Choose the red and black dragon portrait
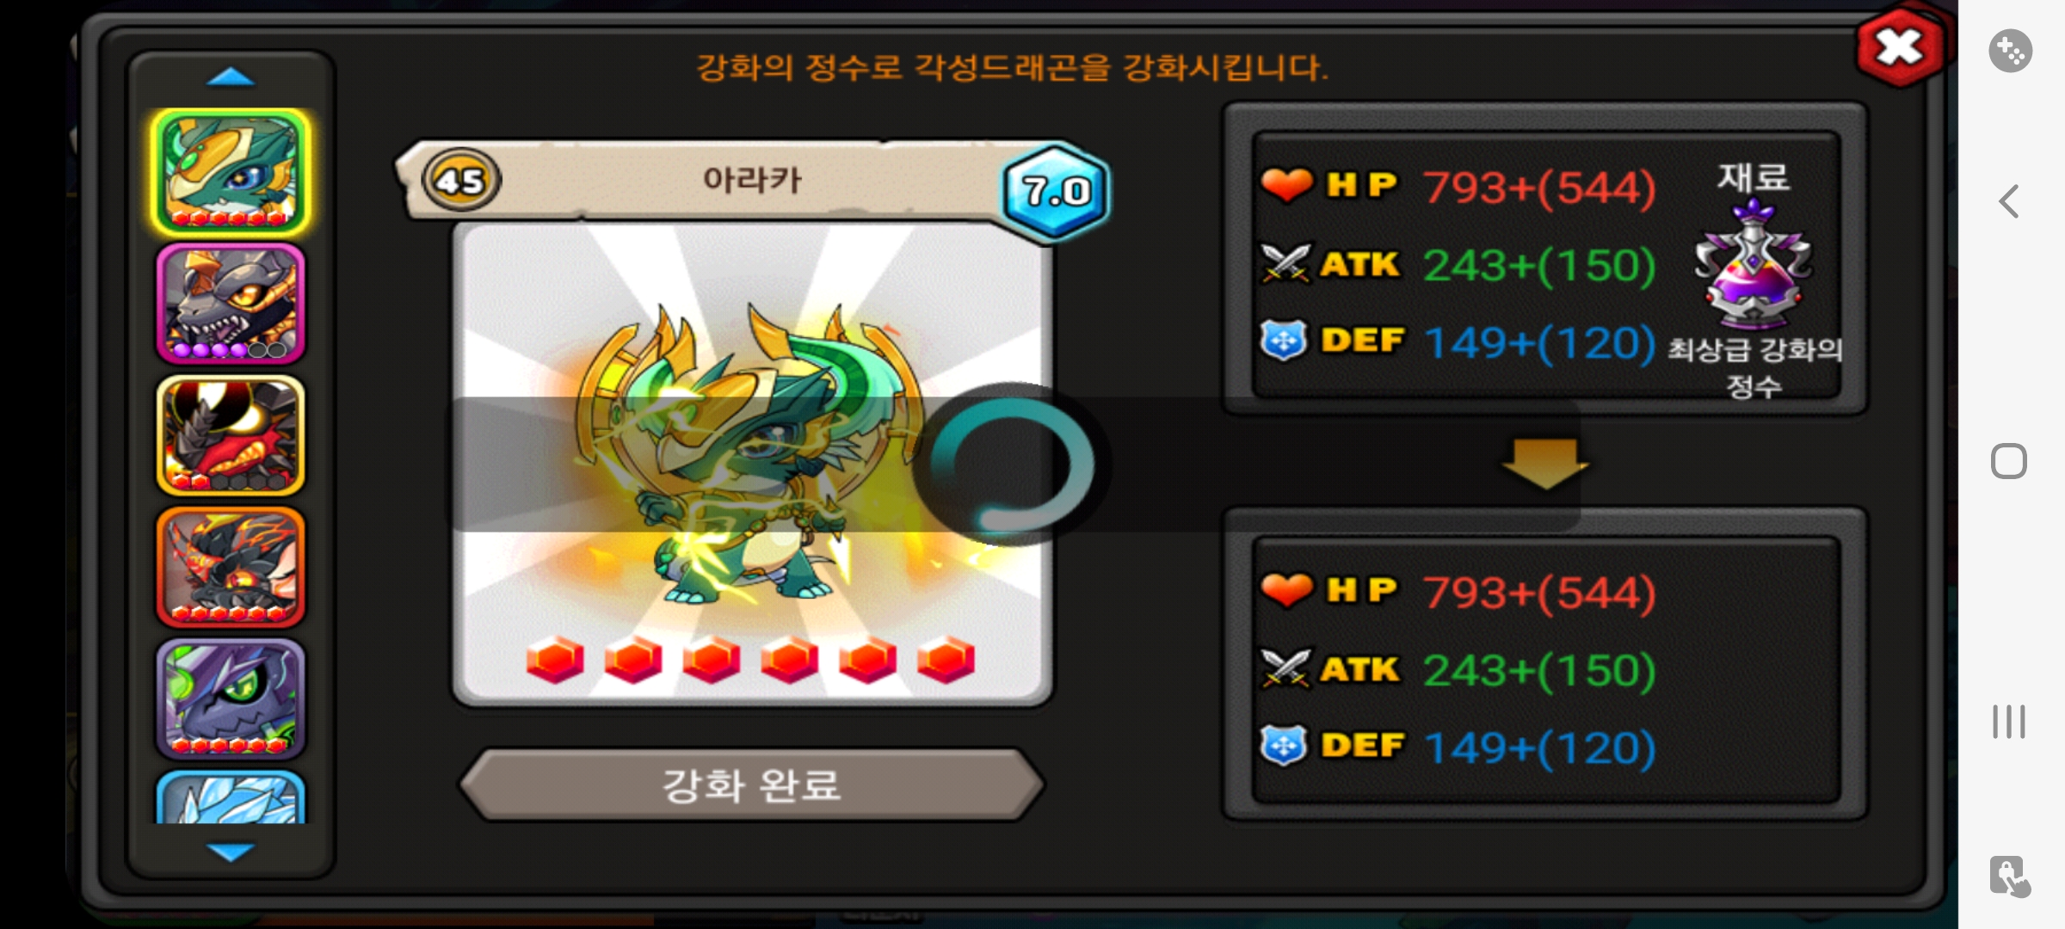The height and width of the screenshot is (929, 2065). (x=231, y=434)
